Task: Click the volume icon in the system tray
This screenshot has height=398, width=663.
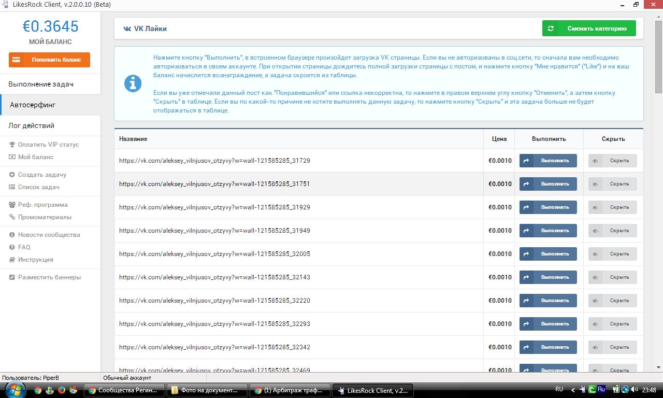Action: click(x=635, y=390)
